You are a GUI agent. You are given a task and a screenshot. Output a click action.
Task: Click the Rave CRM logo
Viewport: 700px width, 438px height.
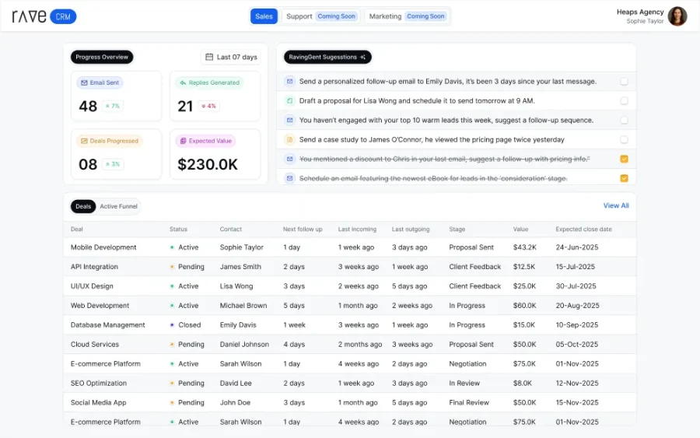tap(44, 16)
